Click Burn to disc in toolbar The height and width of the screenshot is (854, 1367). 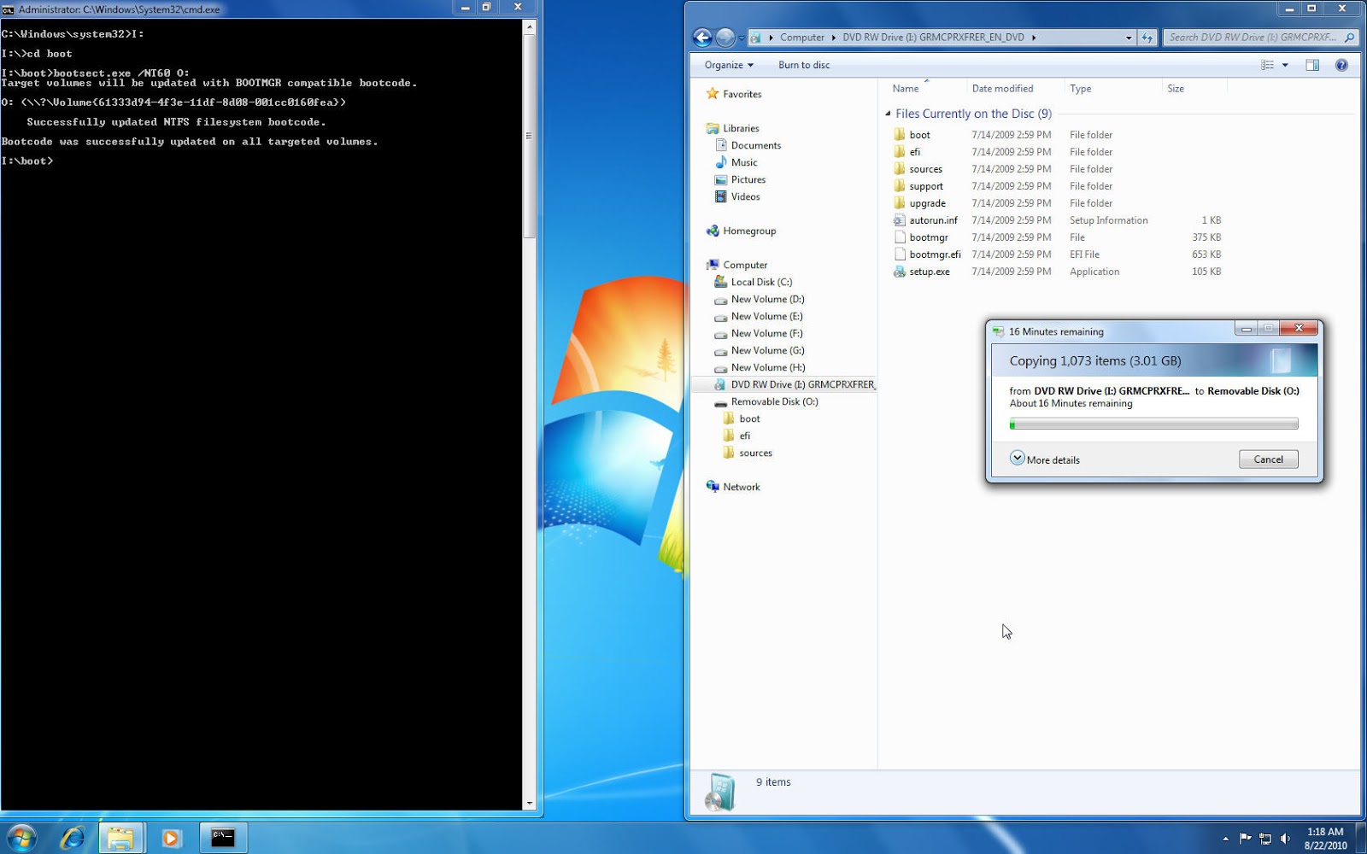804,65
